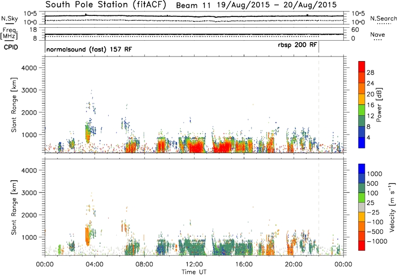Click the 2000 tick on Power panel axis
Screen dimensions: 397x275
pos(29,112)
